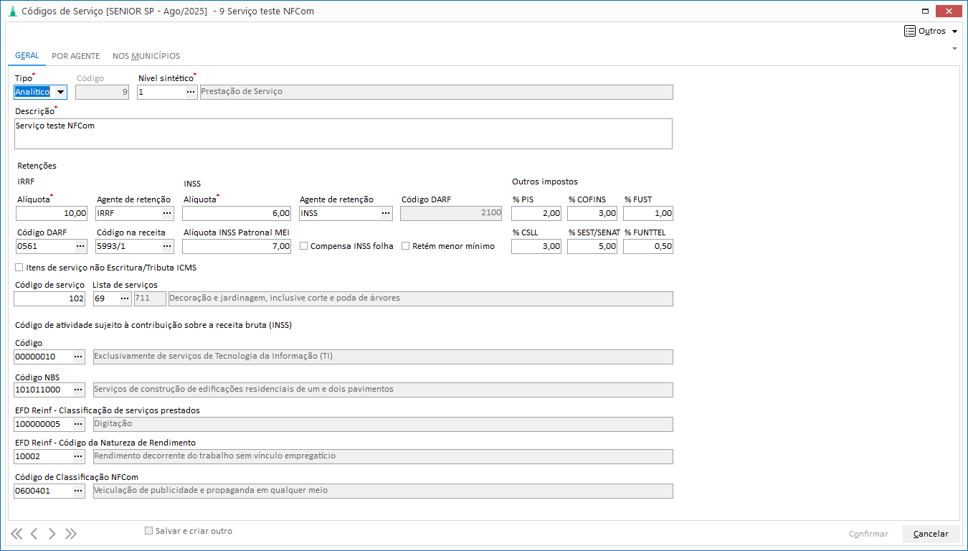Open lookup for INSS Agente de retenção
The image size is (968, 551).
tap(386, 213)
